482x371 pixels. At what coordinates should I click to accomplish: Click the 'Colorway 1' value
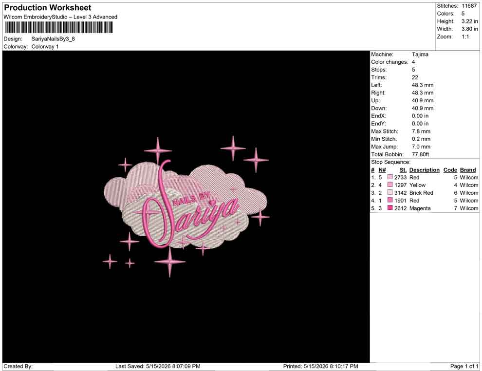(x=45, y=46)
